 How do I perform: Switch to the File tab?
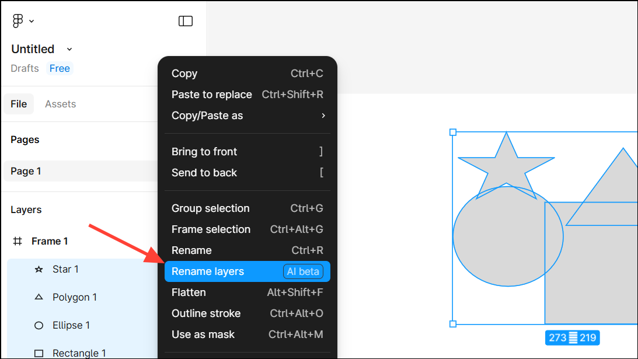pos(19,104)
